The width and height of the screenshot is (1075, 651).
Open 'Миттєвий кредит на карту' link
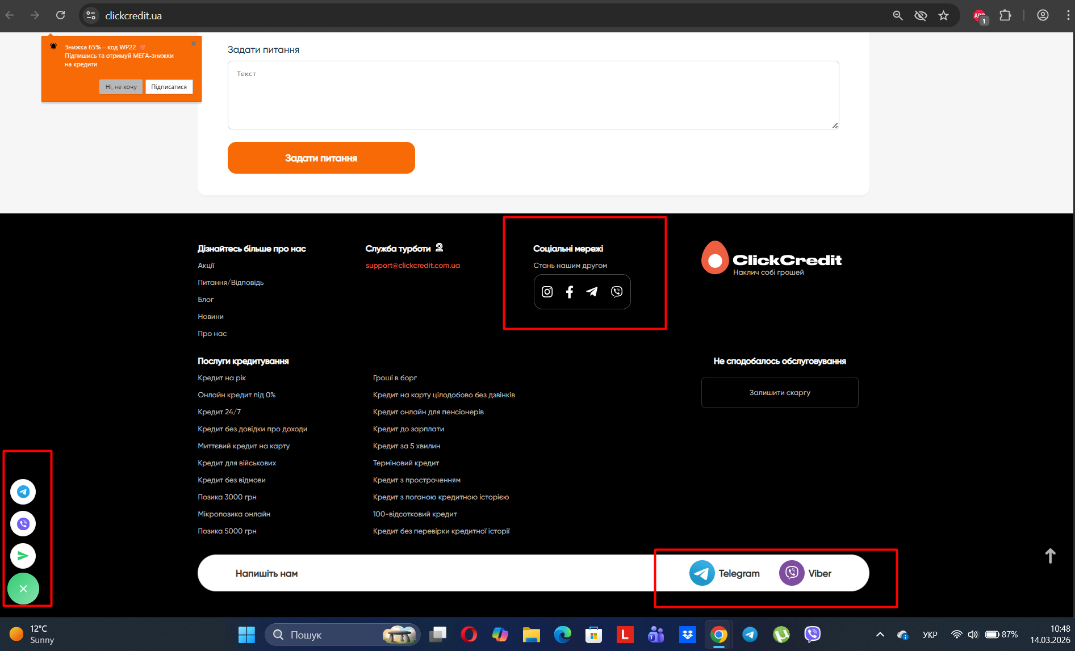pyautogui.click(x=244, y=446)
